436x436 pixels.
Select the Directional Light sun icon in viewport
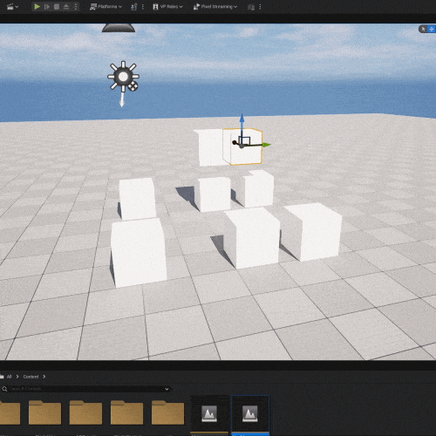123,77
